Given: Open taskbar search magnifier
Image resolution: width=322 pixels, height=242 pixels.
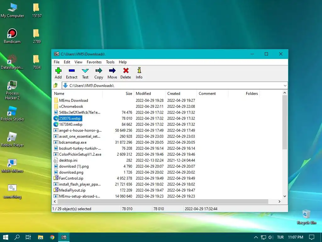Looking at the screenshot, I should [x=17, y=237].
